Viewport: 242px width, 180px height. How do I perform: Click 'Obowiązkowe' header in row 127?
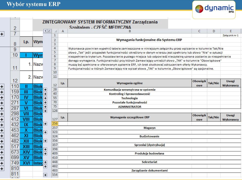[199, 117]
